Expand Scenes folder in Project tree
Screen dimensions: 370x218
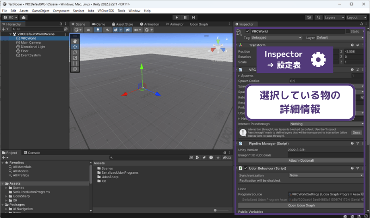tap(6, 188)
